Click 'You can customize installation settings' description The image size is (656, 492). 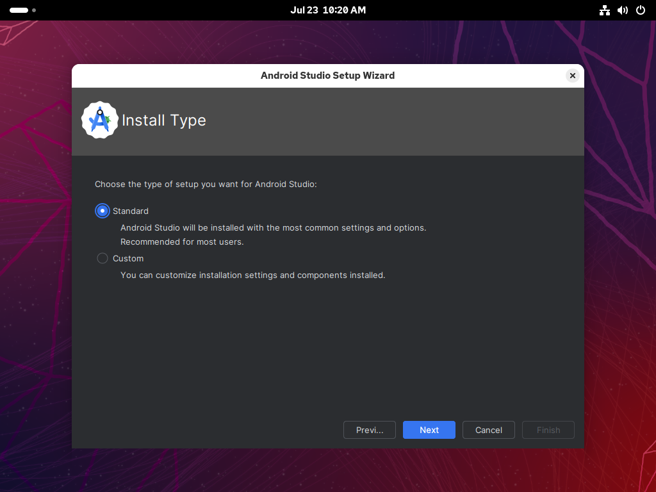point(252,275)
